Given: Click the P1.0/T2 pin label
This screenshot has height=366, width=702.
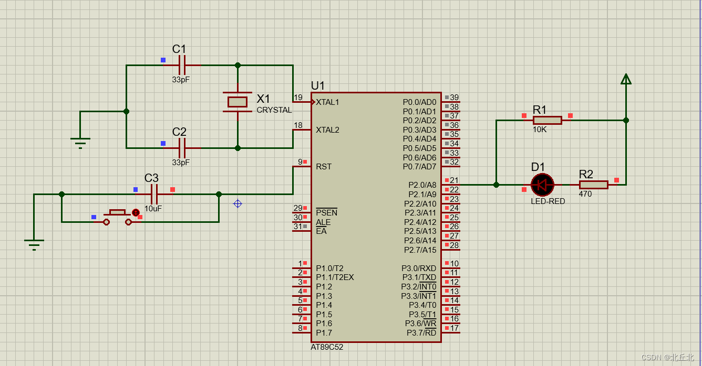Looking at the screenshot, I should [329, 268].
